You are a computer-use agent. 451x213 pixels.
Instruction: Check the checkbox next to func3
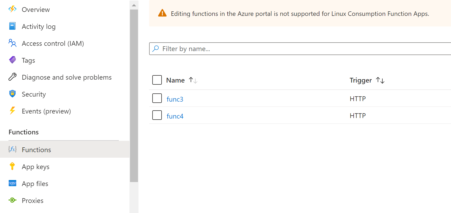point(157,98)
